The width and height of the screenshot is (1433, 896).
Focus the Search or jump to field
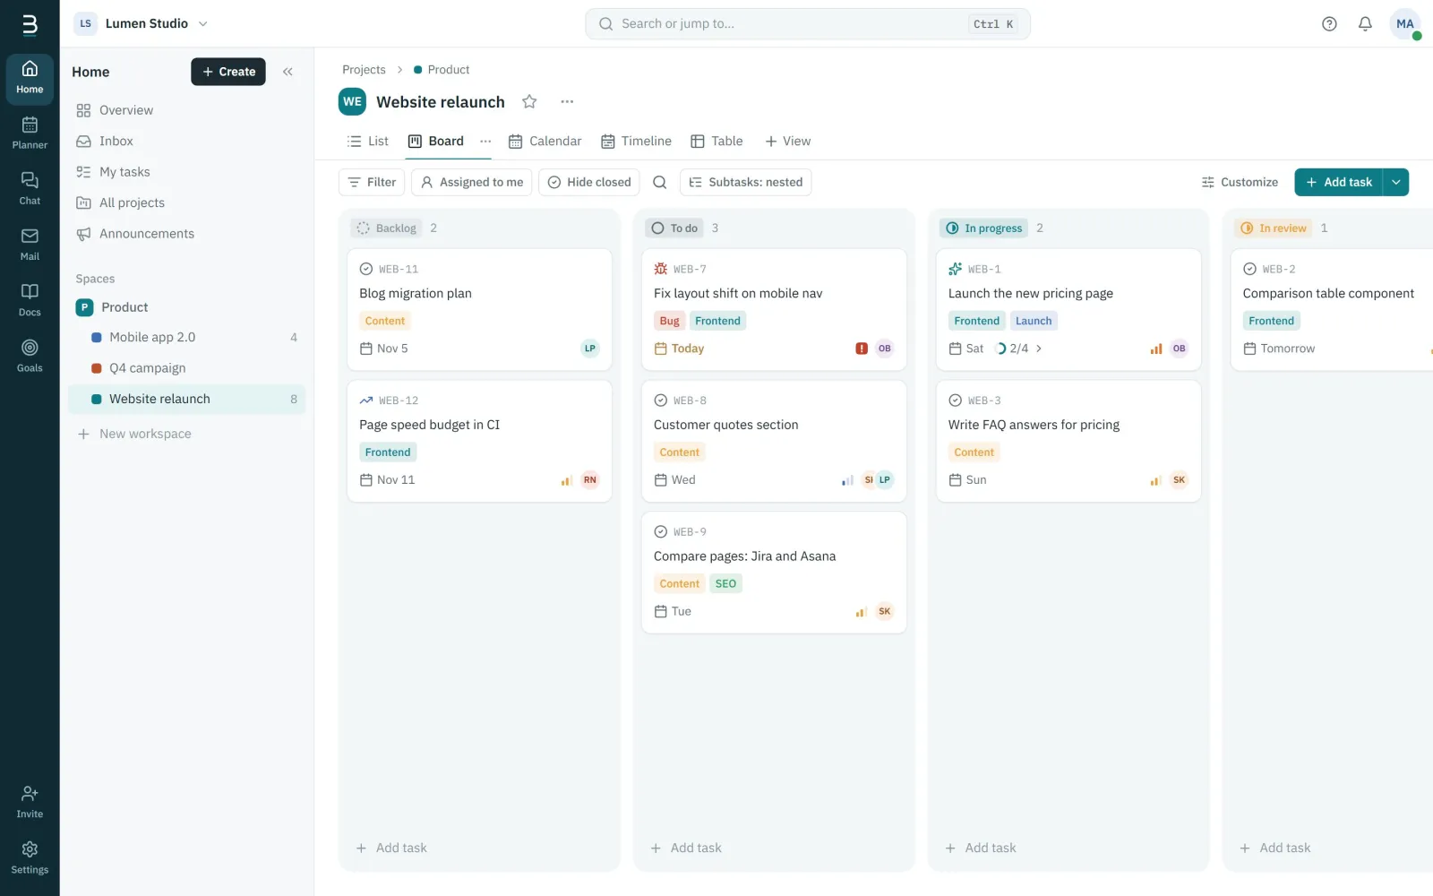coord(808,24)
